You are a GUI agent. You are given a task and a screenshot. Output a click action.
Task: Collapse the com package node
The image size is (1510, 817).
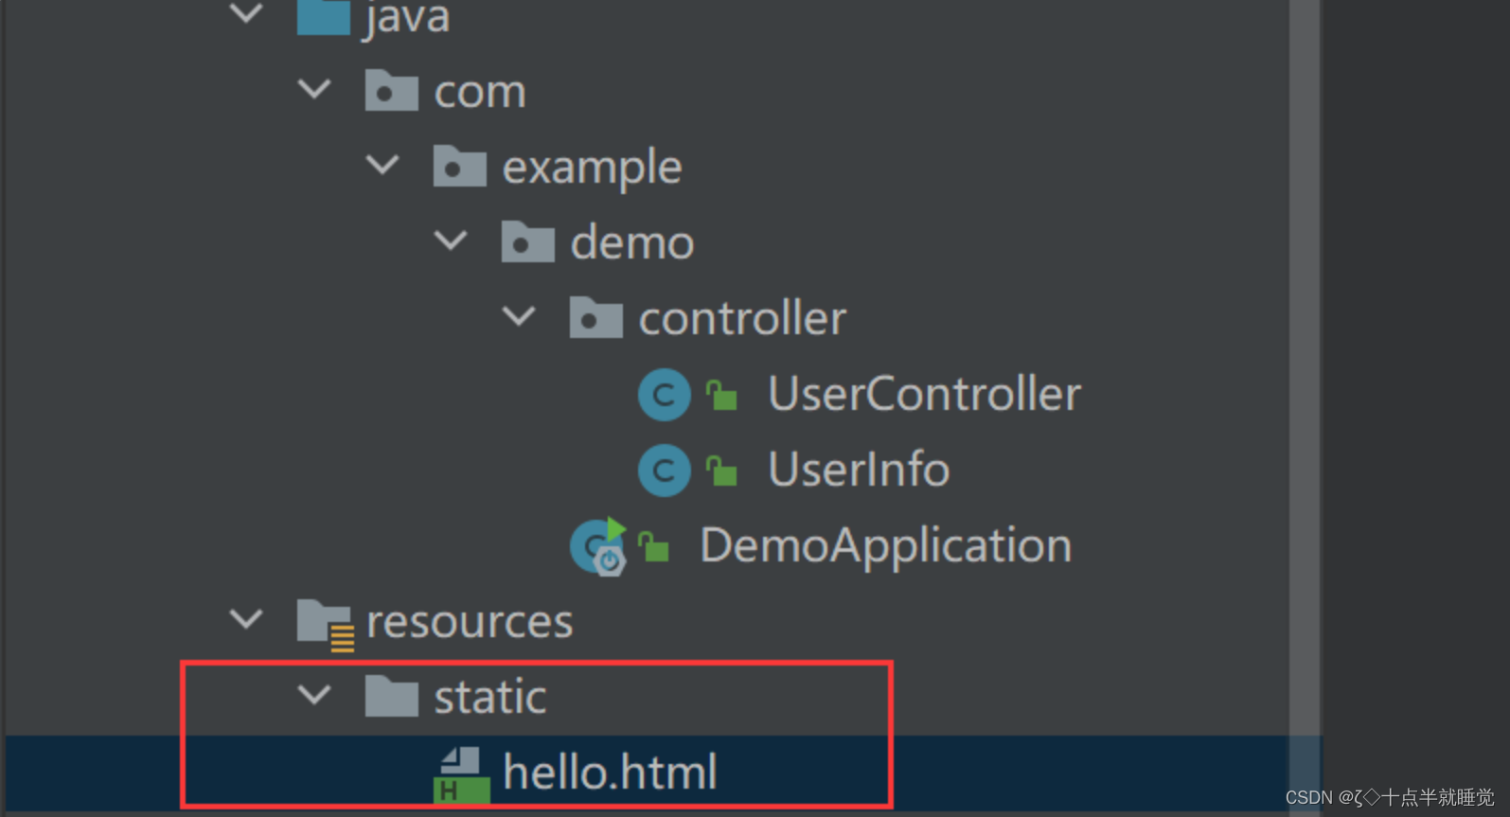[x=314, y=90]
